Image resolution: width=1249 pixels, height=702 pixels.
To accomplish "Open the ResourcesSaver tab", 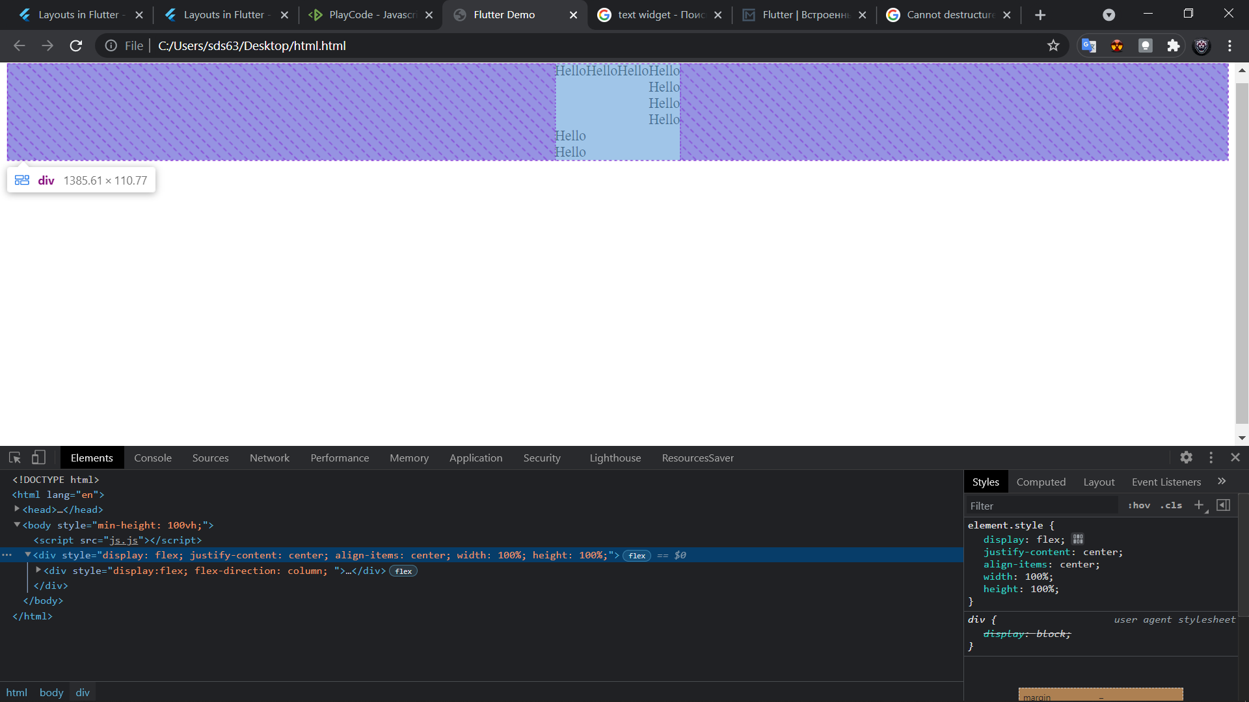I will [x=698, y=458].
